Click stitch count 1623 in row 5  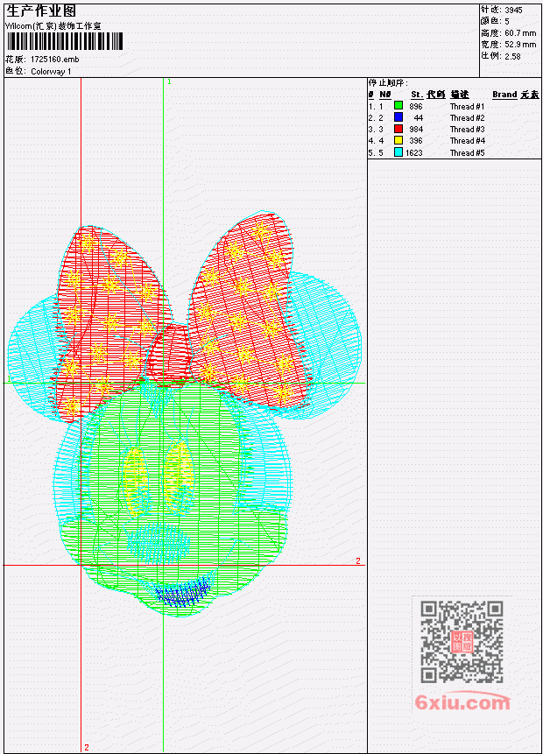[414, 153]
